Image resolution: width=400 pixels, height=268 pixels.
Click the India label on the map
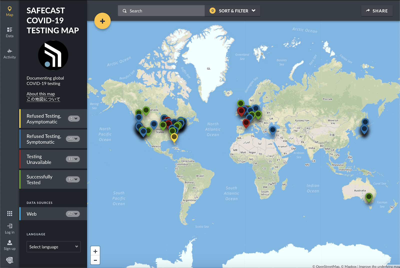point(312,148)
